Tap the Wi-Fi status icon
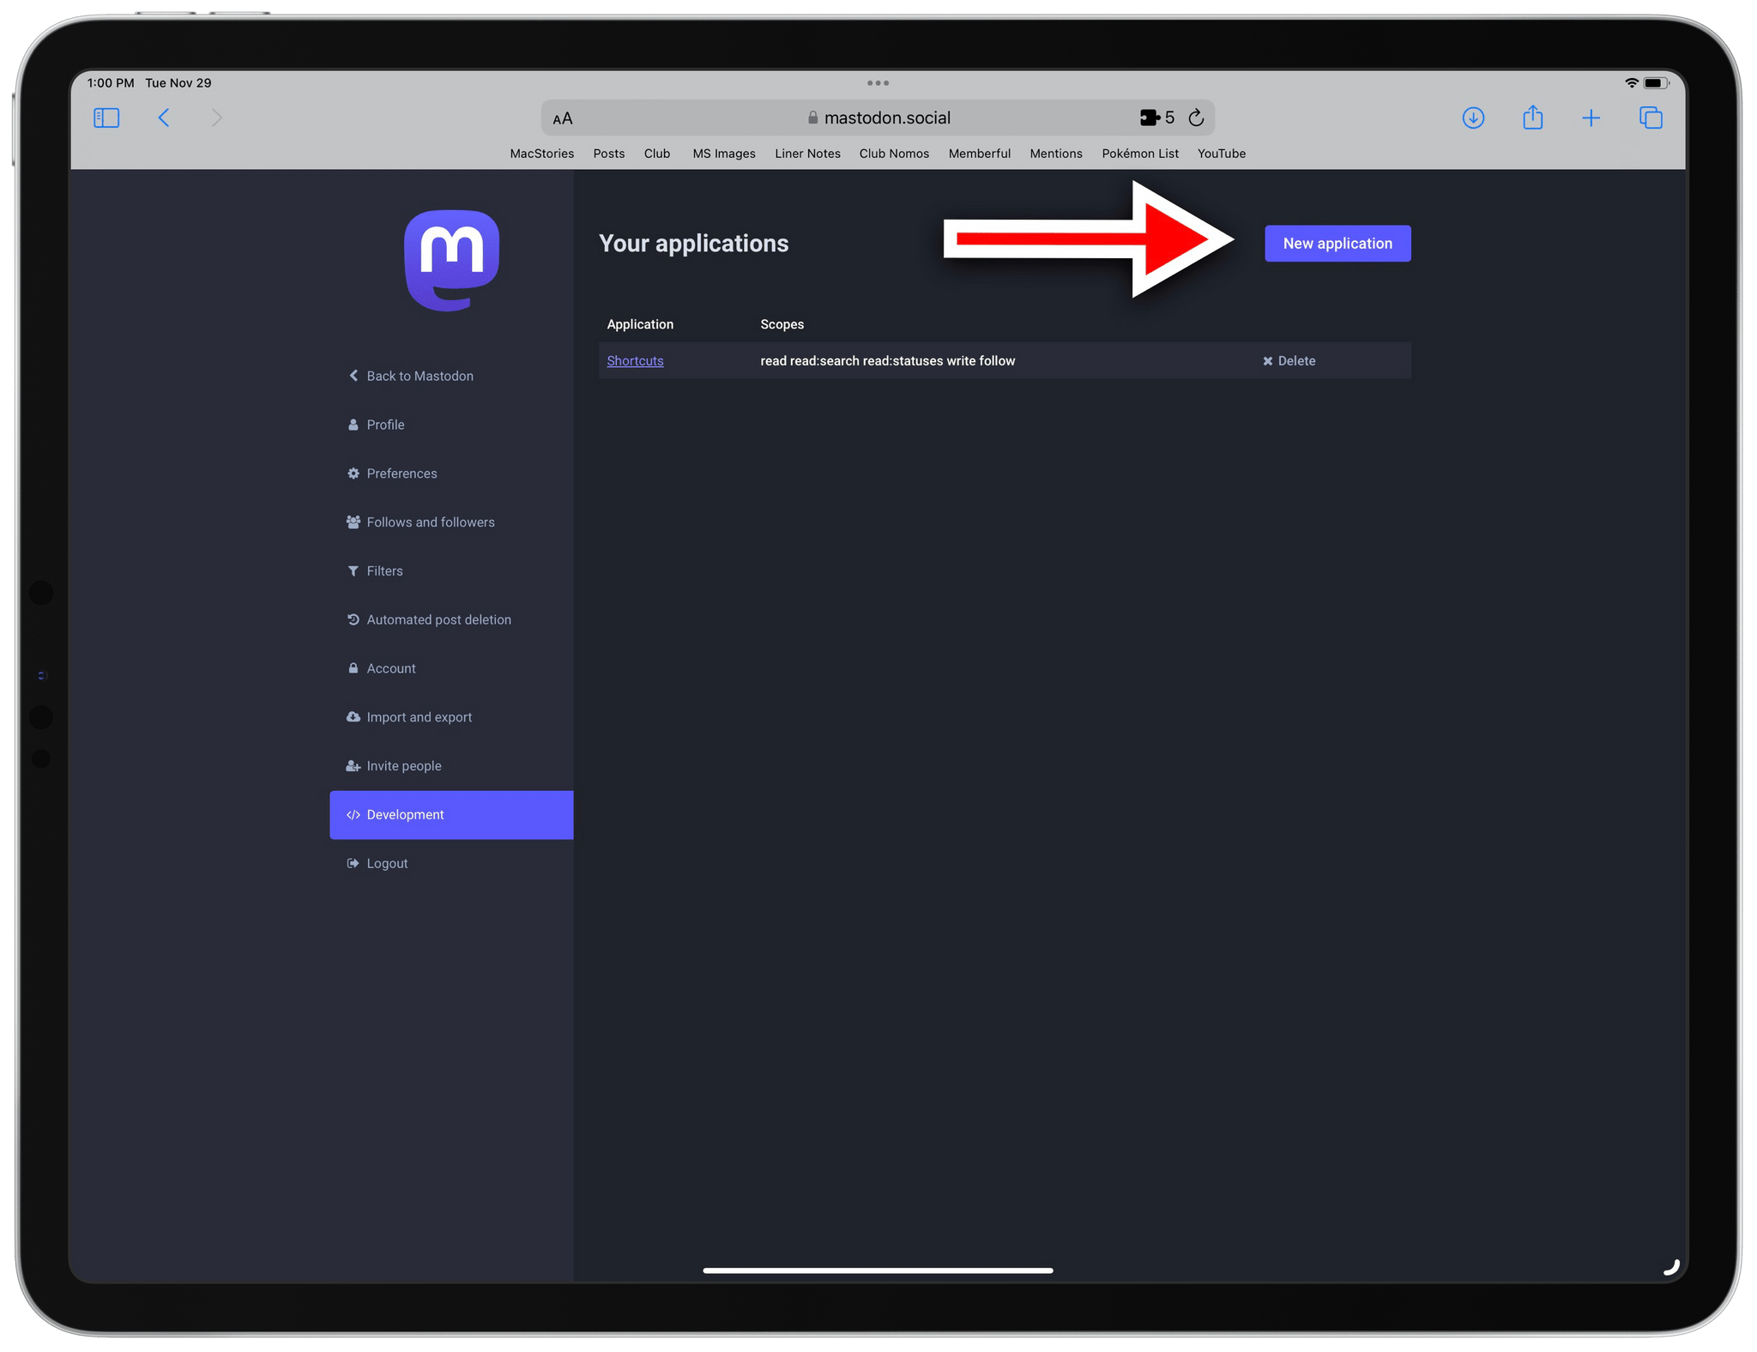 click(1631, 83)
